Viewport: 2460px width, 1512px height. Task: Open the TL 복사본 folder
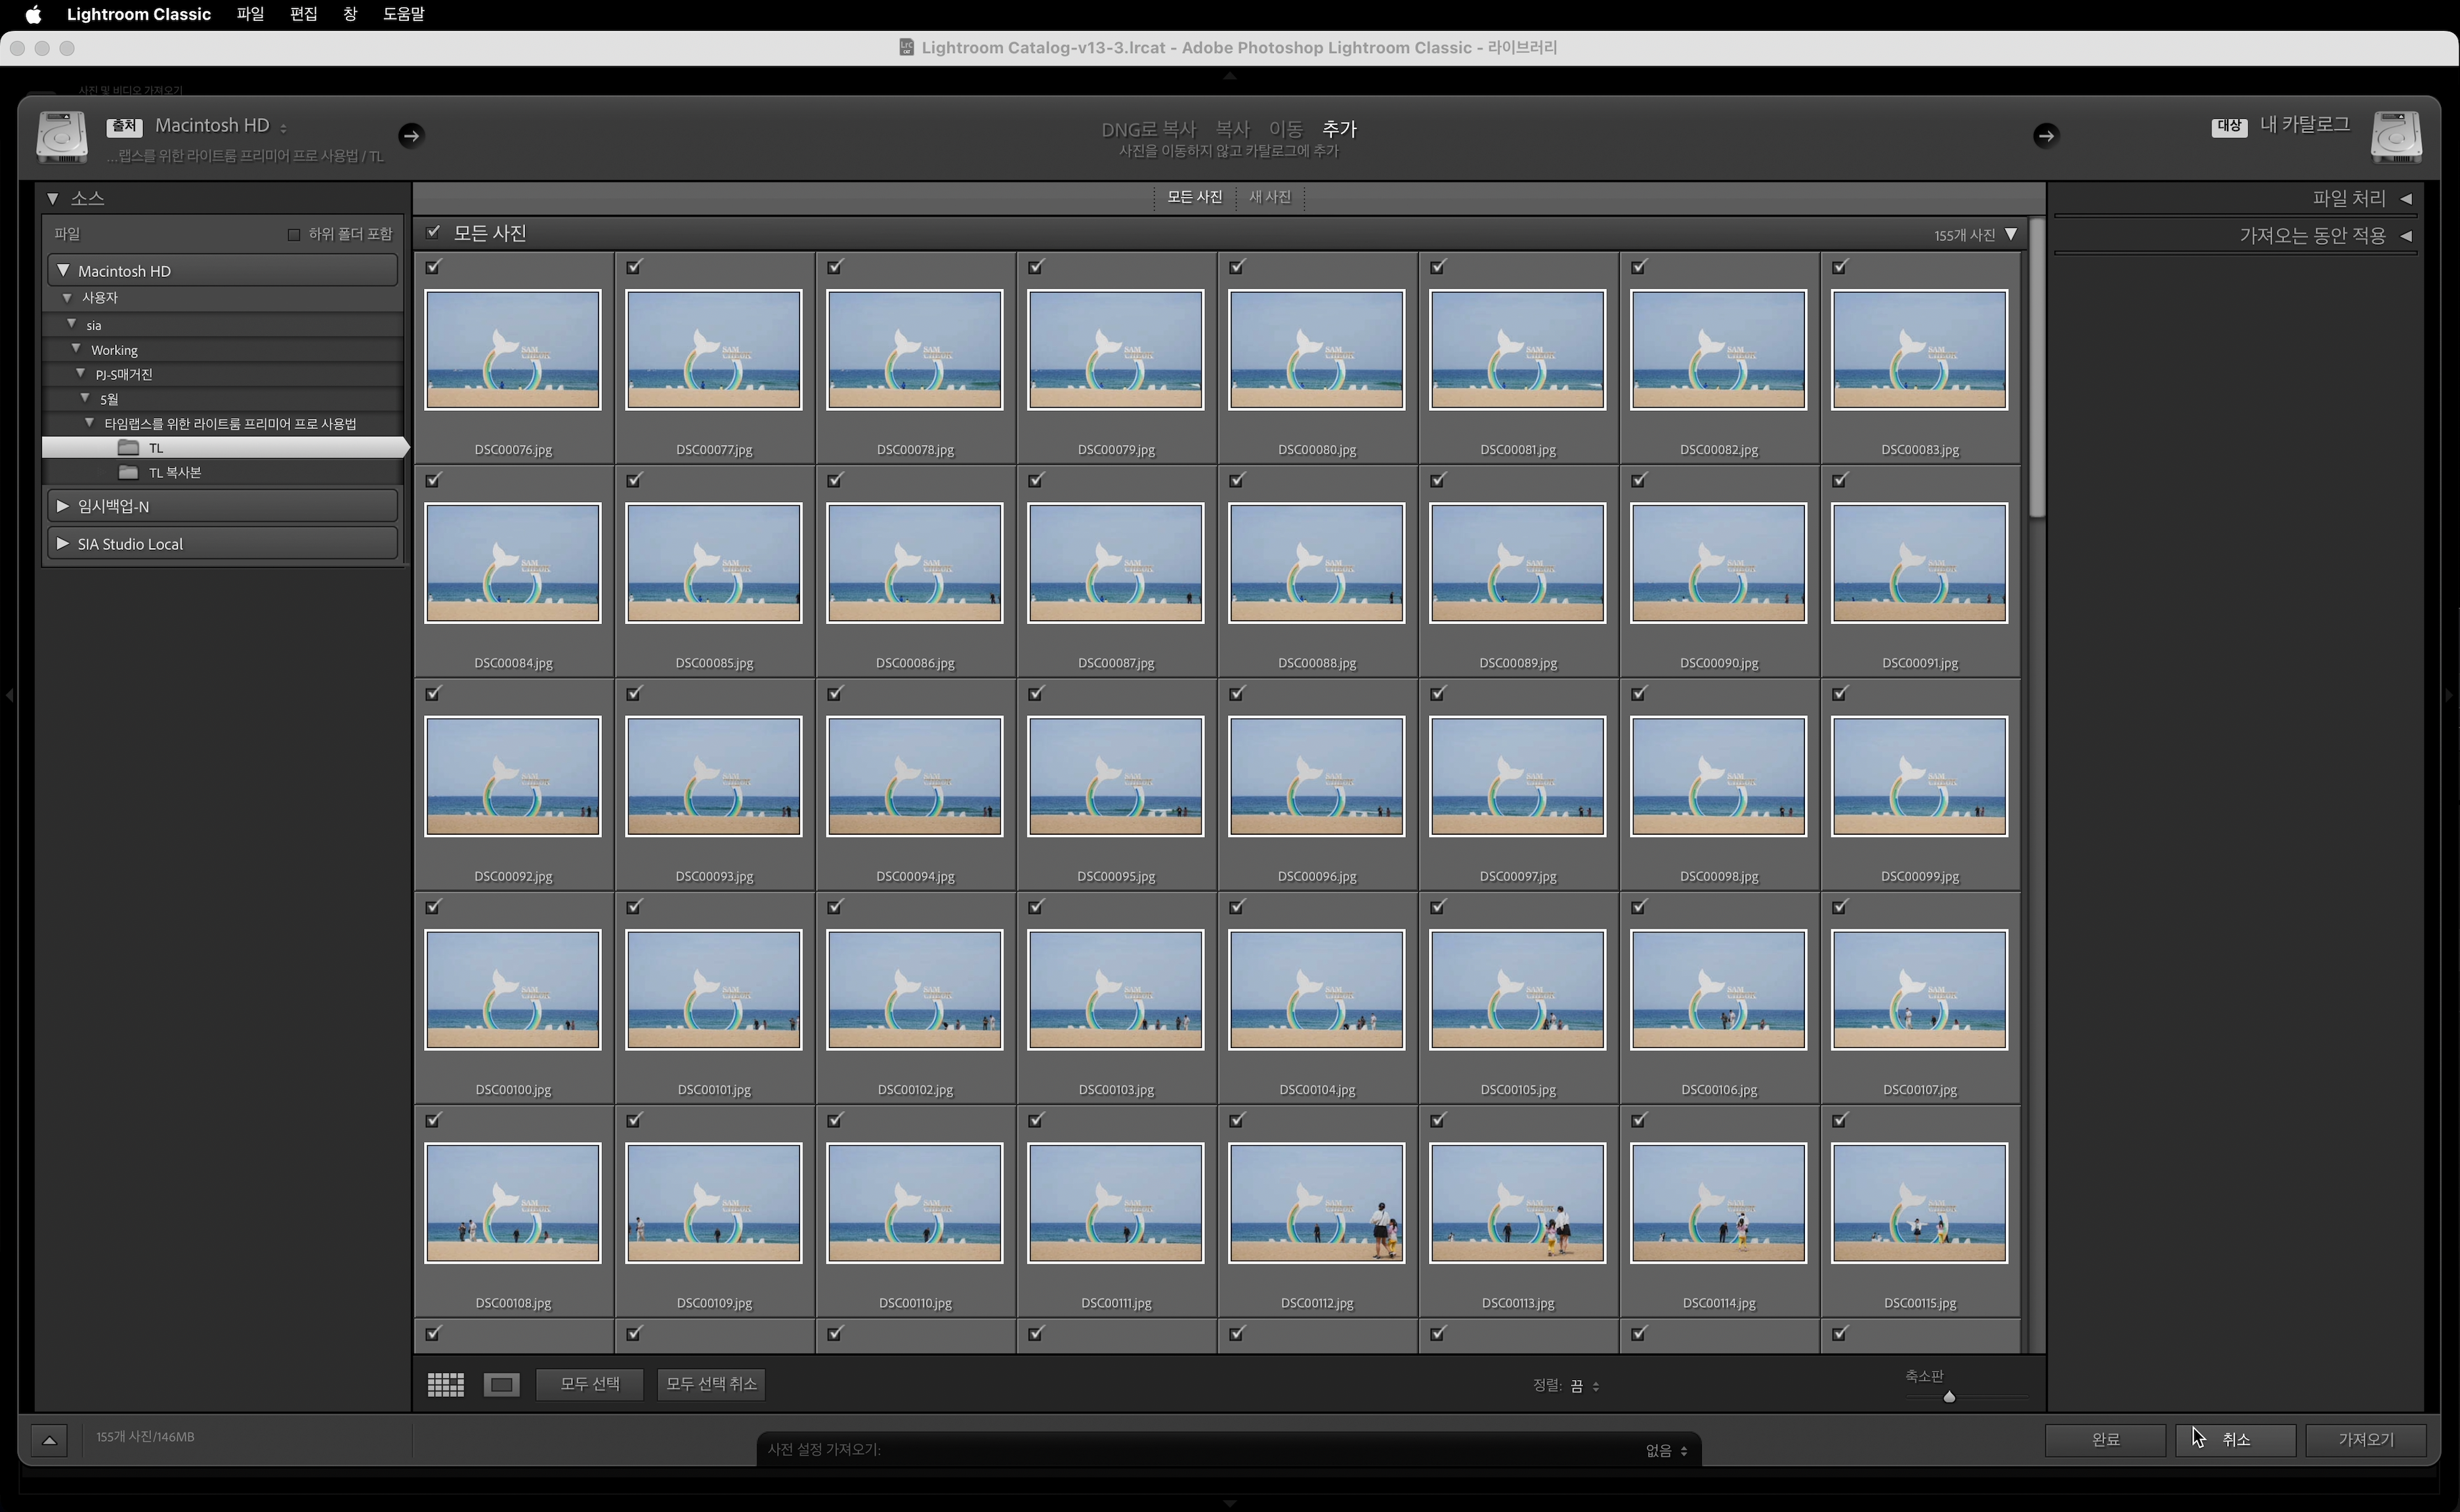[x=175, y=472]
